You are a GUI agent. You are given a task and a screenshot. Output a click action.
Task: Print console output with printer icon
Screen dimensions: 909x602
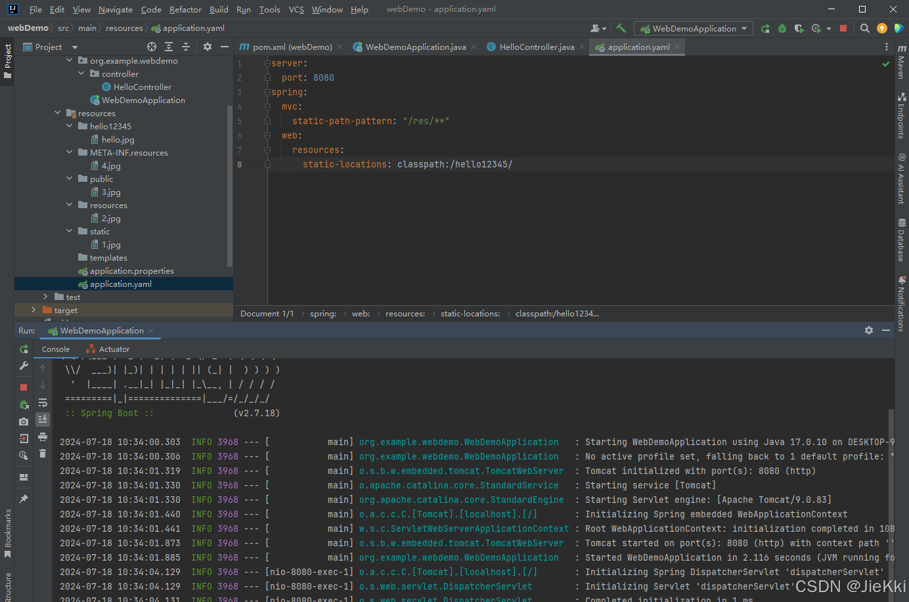[43, 437]
